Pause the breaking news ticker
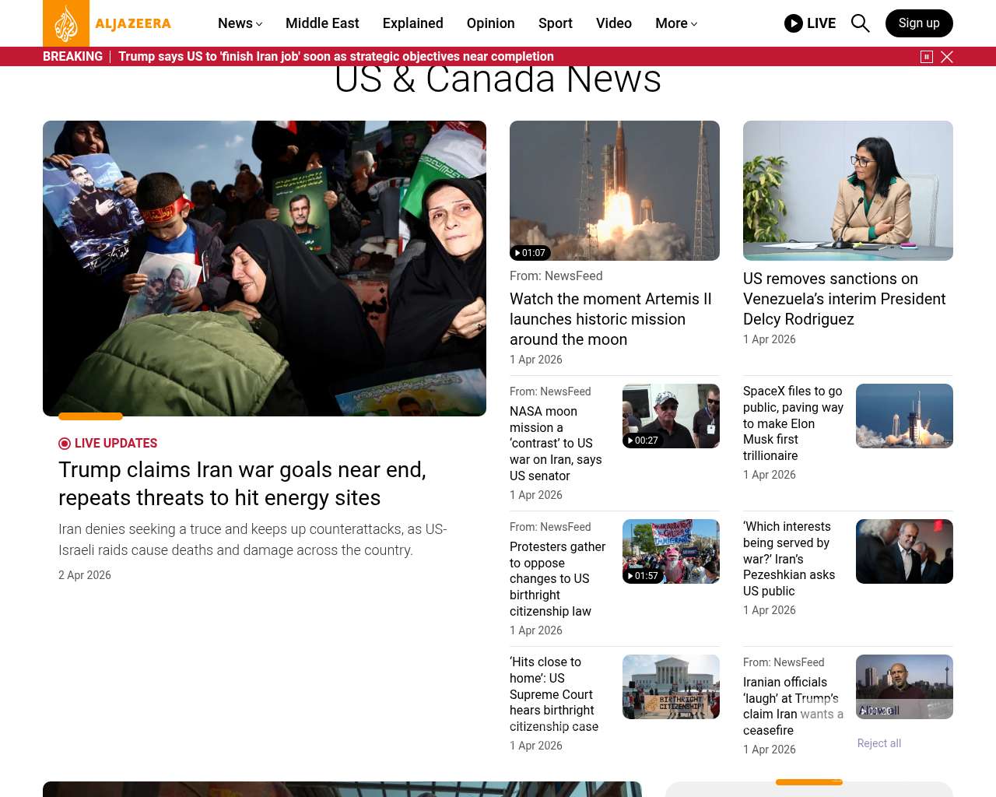Screen dimensions: 996x797 click(926, 57)
